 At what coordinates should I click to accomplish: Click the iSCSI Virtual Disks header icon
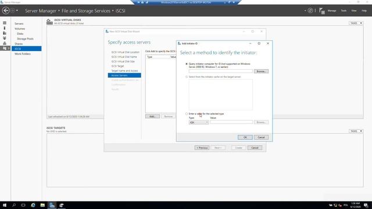[49, 21]
